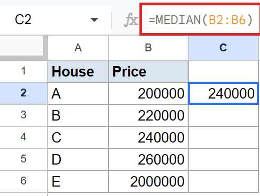Select cell A2 containing house A
260x196 pixels.
(78, 93)
